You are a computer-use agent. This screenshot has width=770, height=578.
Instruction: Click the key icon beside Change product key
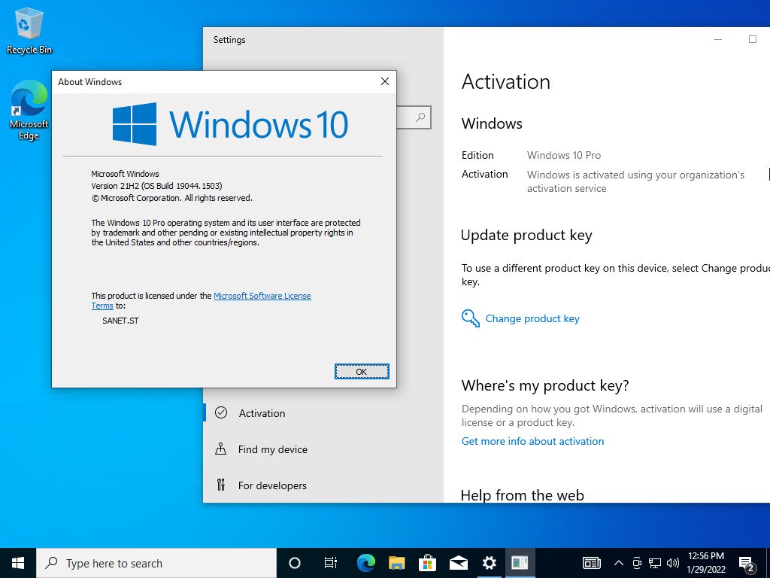point(471,318)
